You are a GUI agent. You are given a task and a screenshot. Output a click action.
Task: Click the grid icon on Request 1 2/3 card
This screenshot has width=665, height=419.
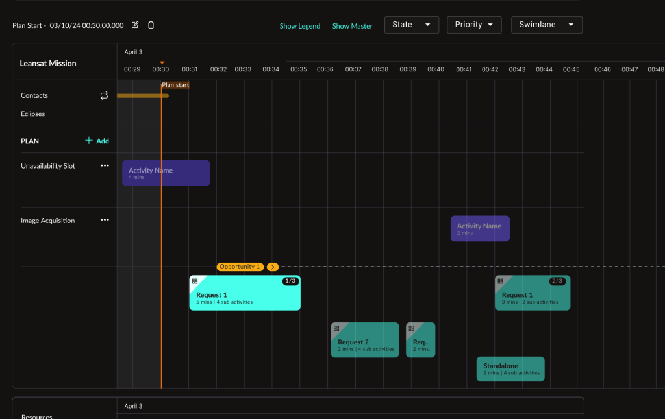pyautogui.click(x=501, y=281)
